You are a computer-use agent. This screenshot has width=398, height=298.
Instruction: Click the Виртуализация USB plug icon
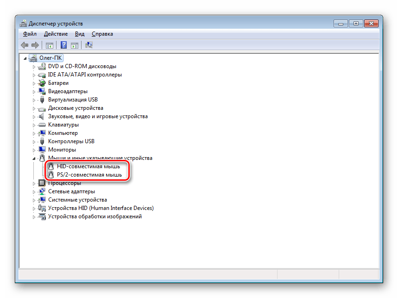tap(42, 100)
